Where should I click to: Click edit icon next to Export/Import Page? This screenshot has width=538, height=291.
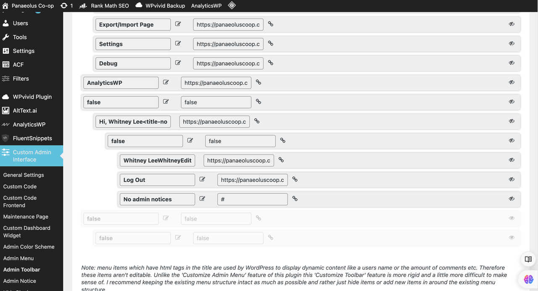pos(178,24)
